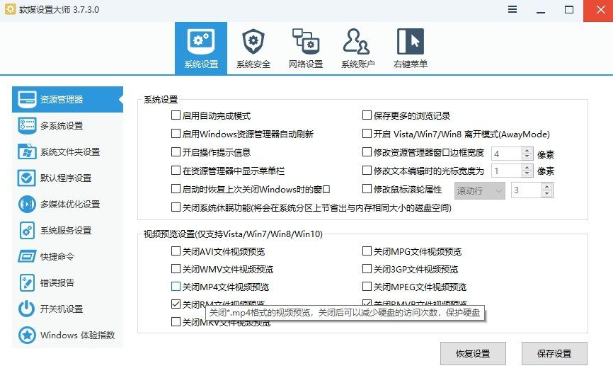Screen dimensions: 613x373
Task: Switch to 多媒体优化设置 sidebar label
Action: (x=70, y=204)
